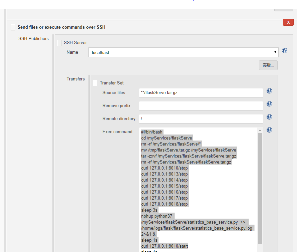Image resolution: width=297 pixels, height=252 pixels.
Task: Open help for SSH Server Name
Action: click(285, 51)
